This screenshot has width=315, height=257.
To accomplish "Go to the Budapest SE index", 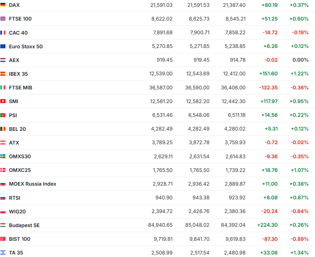I will tap(24, 225).
